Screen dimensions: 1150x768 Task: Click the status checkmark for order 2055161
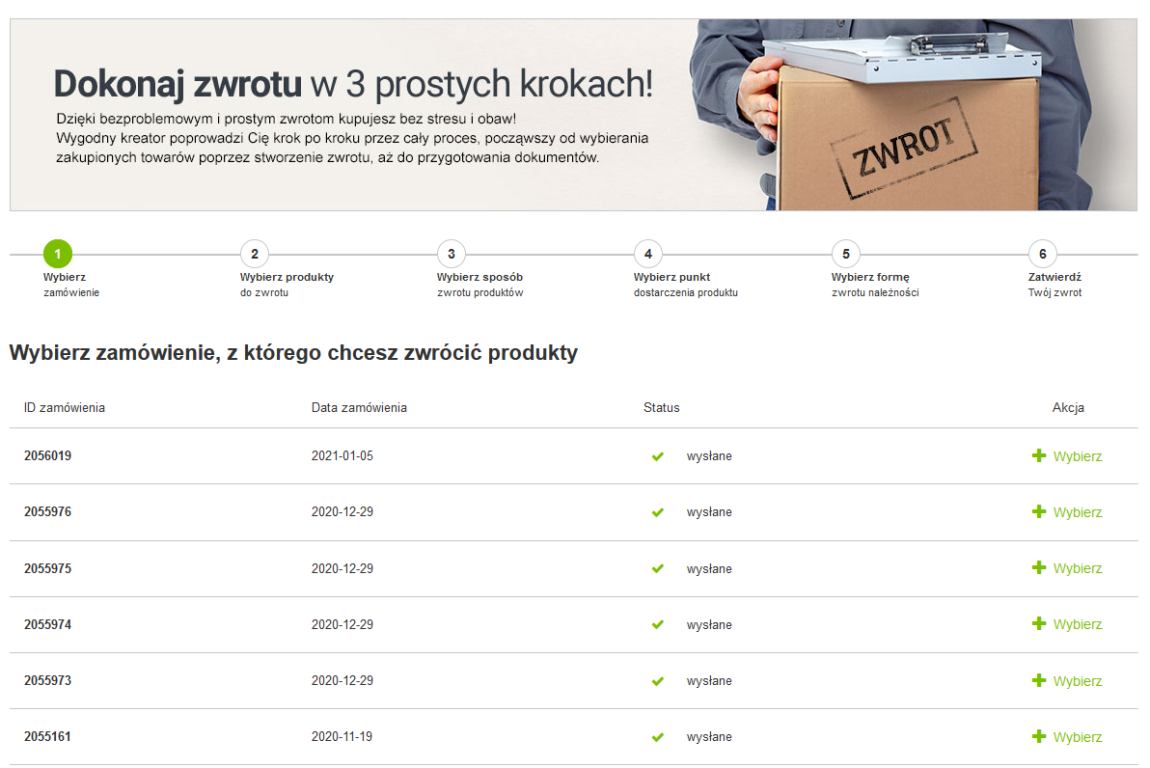pyautogui.click(x=658, y=737)
